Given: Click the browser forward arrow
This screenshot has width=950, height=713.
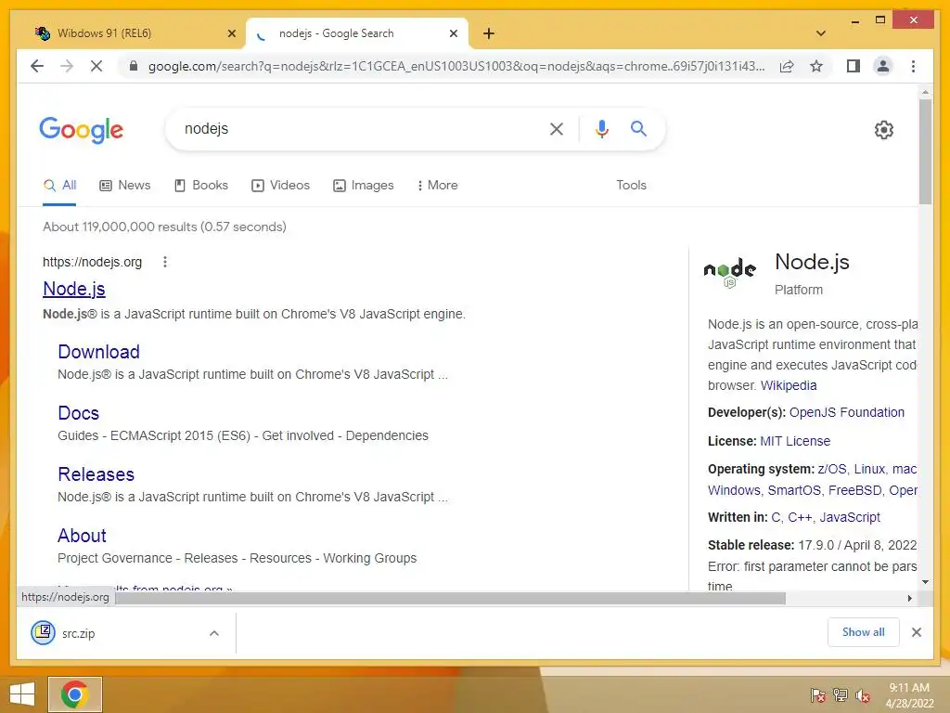Looking at the screenshot, I should pos(67,66).
